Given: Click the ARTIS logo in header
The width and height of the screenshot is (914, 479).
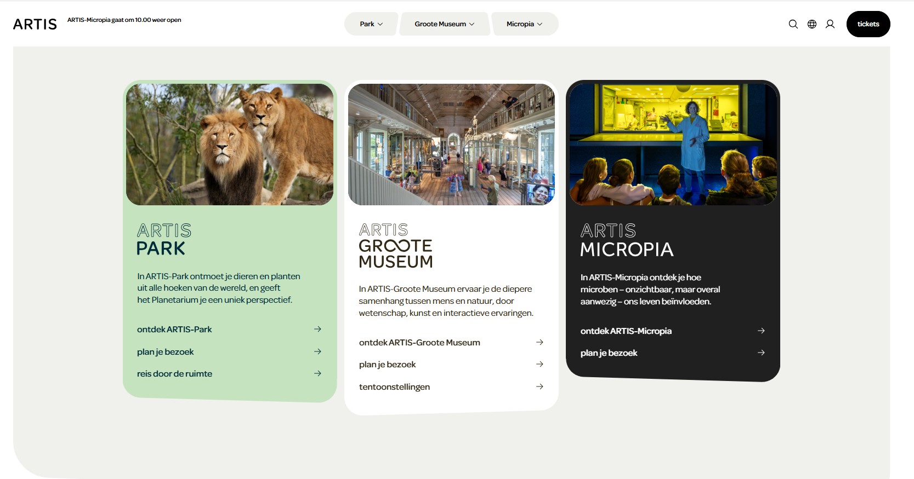Looking at the screenshot, I should click(35, 24).
